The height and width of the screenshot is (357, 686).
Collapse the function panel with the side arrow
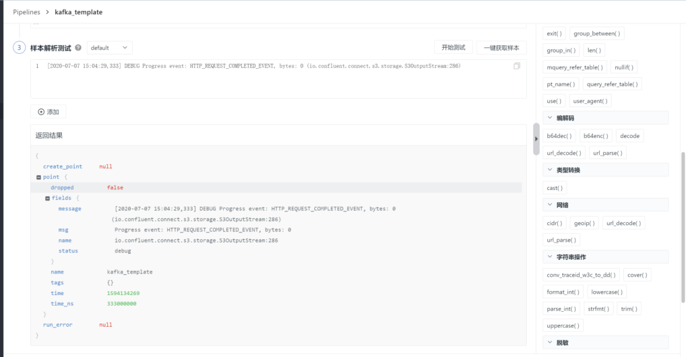pyautogui.click(x=537, y=139)
